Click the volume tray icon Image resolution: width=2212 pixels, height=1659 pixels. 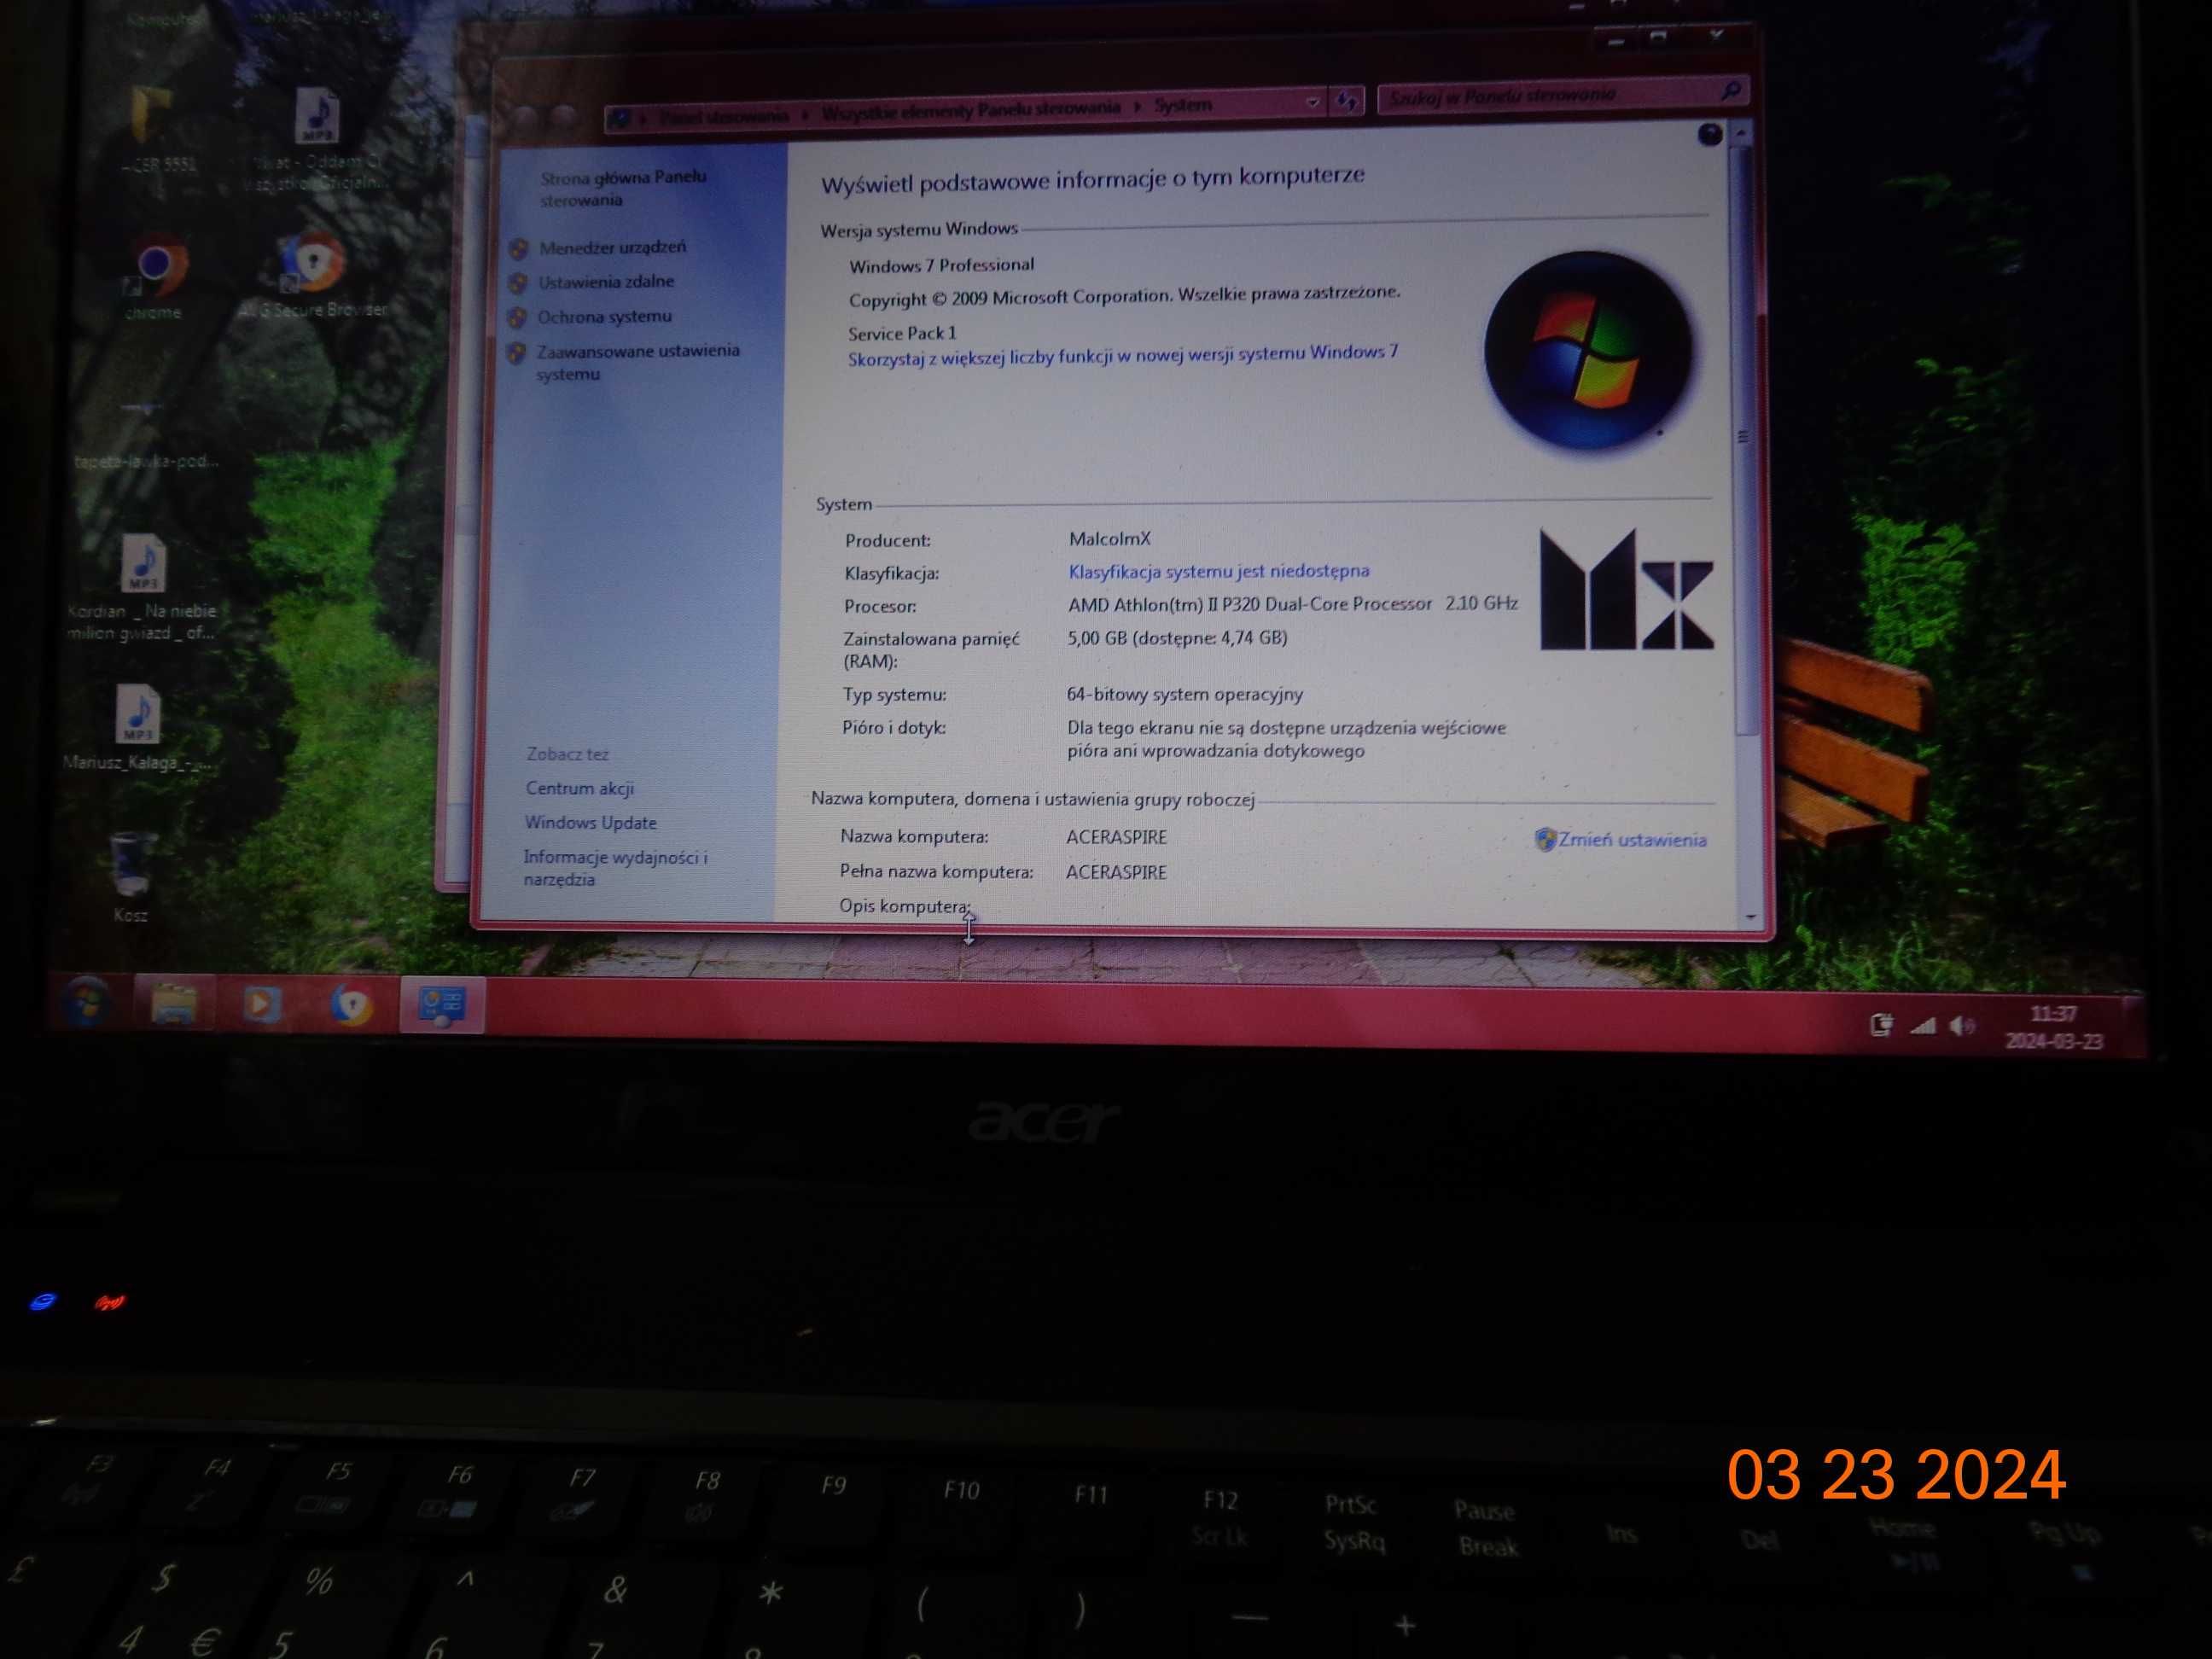tap(1963, 1025)
